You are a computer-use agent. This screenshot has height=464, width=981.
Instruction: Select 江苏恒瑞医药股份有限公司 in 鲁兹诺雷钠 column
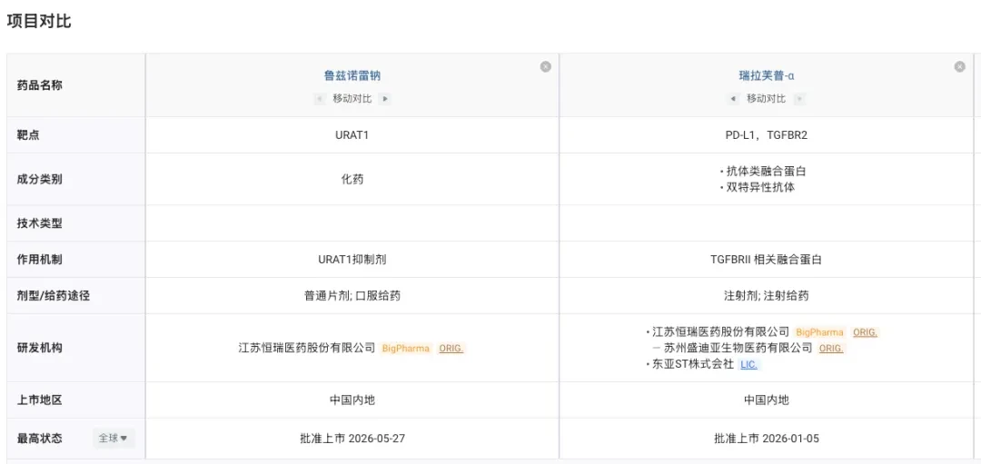(307, 349)
